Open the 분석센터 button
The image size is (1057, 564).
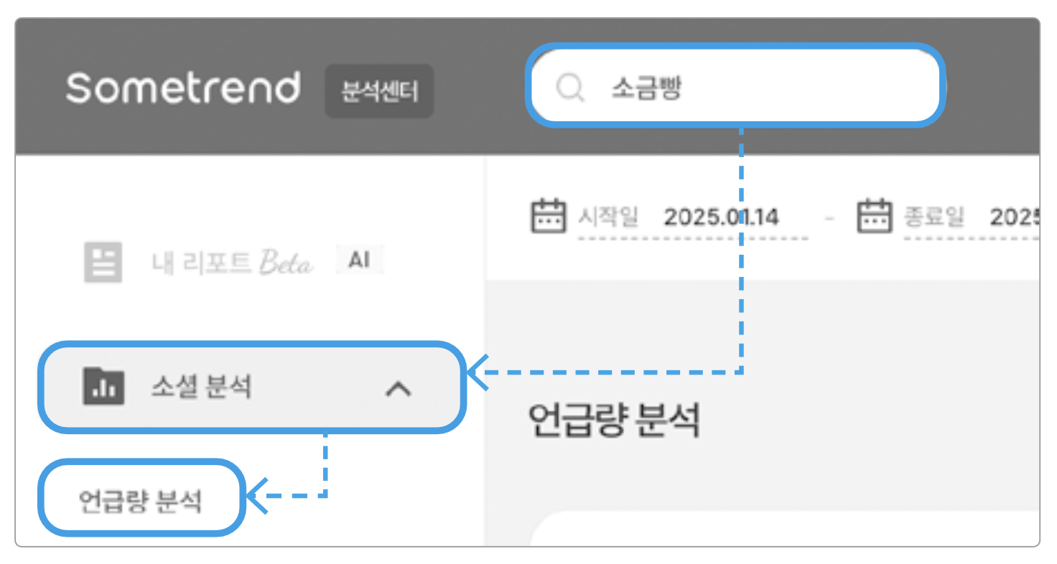point(379,92)
